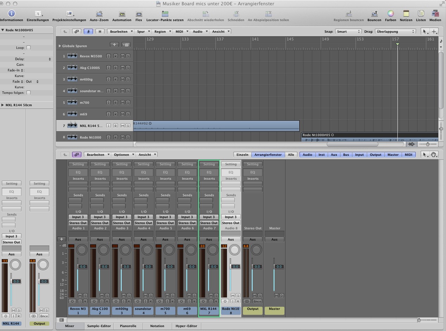Toggle Auto-Zoom toolbar icon
This screenshot has height=331, width=446.
[99, 14]
